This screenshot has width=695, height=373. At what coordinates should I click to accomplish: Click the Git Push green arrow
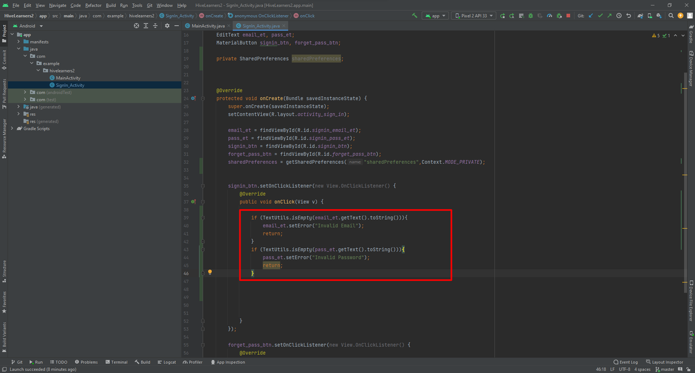609,16
